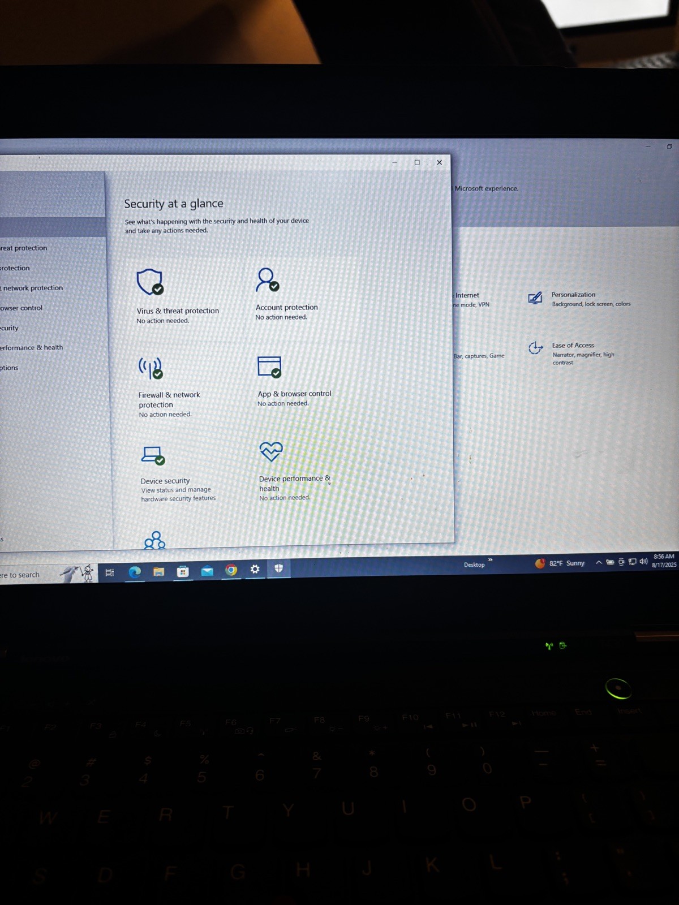Open the network tray icon
The image size is (679, 905).
pos(633,562)
